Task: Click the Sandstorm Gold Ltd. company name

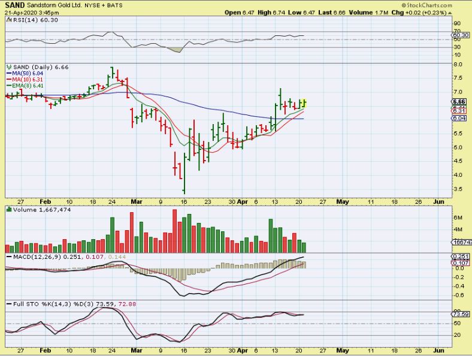Action: 53,5
